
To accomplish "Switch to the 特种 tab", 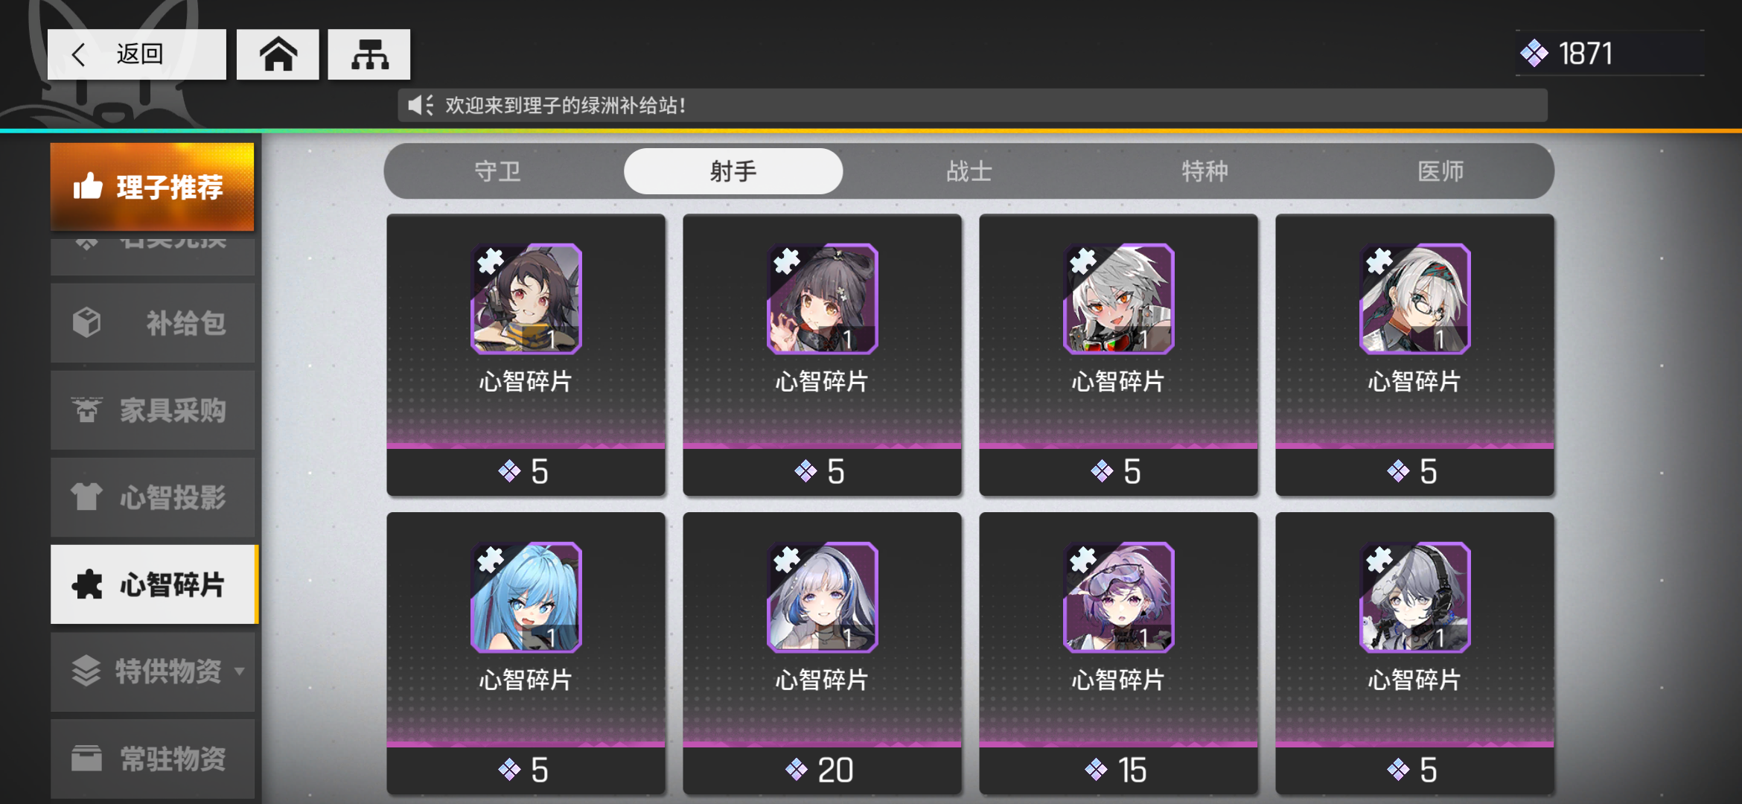I will [1205, 172].
